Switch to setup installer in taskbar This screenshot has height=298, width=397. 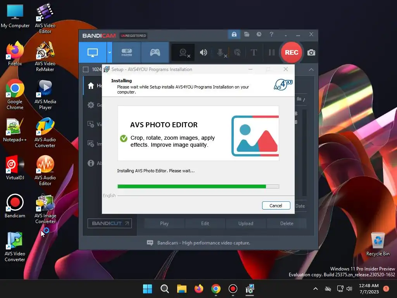[x=250, y=289]
